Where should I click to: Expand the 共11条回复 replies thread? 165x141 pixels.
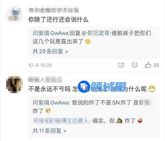[49, 131]
